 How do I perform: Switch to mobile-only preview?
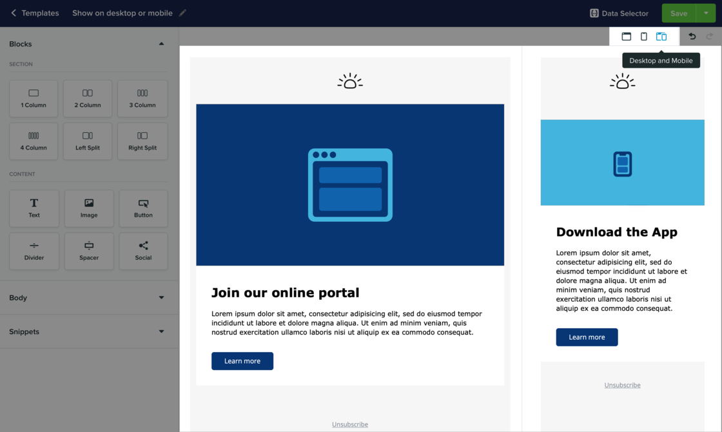[643, 37]
